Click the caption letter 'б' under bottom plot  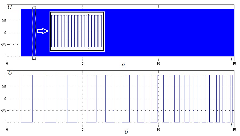click(x=123, y=131)
